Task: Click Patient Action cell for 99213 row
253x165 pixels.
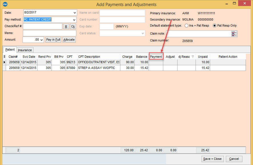Action: (x=228, y=62)
